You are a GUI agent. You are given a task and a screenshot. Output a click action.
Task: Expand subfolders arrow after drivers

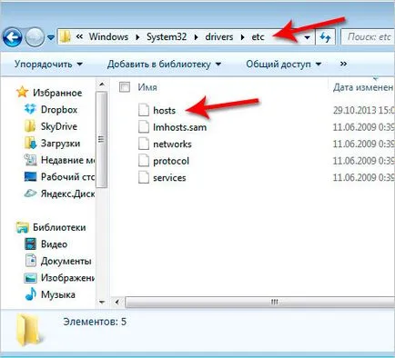[x=242, y=37]
